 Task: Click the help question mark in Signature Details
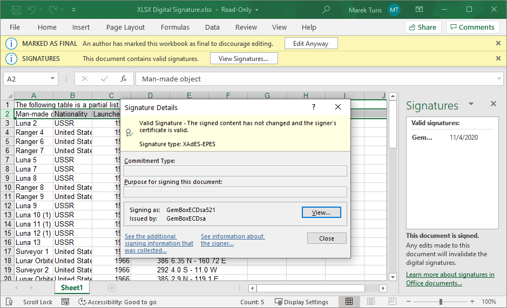[314, 107]
